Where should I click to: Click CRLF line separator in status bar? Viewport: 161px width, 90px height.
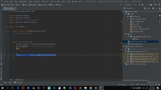click(x=138, y=85)
